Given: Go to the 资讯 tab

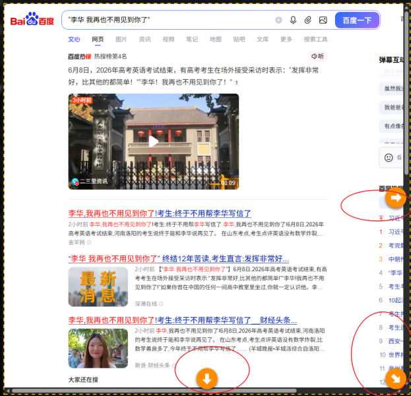Looking at the screenshot, I should tap(144, 40).
